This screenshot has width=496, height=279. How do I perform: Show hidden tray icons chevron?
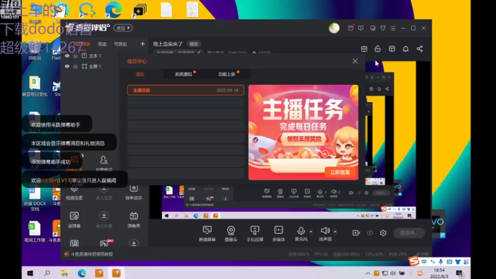pyautogui.click(x=368, y=273)
